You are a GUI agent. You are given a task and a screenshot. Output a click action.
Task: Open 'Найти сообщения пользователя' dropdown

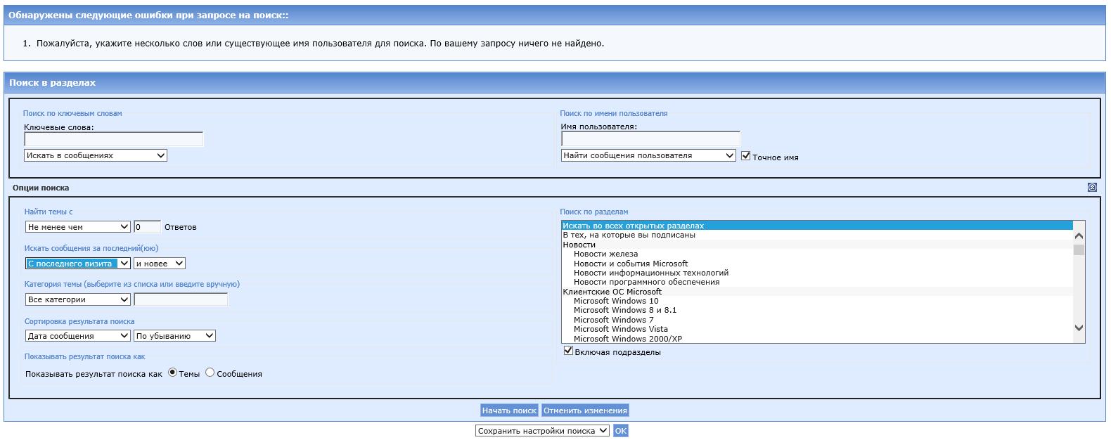[648, 155]
